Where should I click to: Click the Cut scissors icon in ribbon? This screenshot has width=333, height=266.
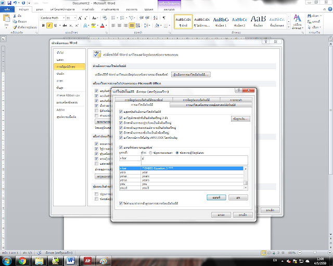15,16
